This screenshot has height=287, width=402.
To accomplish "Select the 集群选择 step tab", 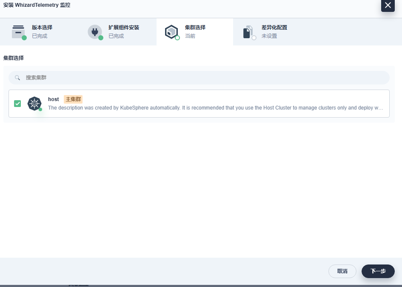I will [x=195, y=32].
